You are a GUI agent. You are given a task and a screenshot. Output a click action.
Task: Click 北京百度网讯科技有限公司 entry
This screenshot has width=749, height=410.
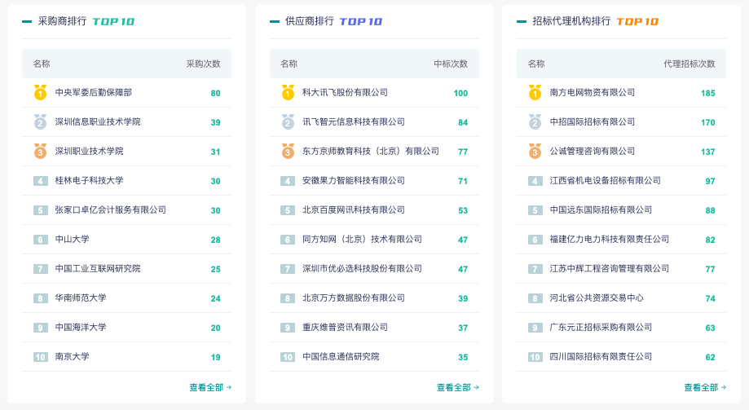point(354,209)
